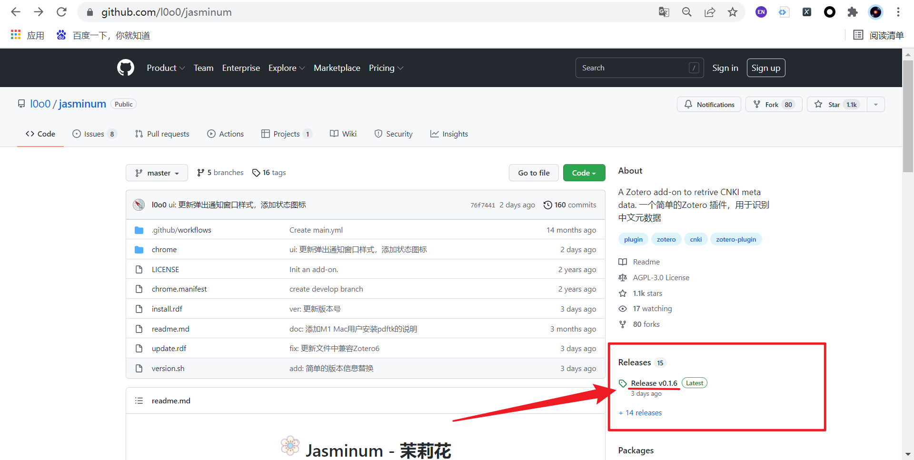
Task: Click the 1.1k stars link
Action: (x=641, y=293)
